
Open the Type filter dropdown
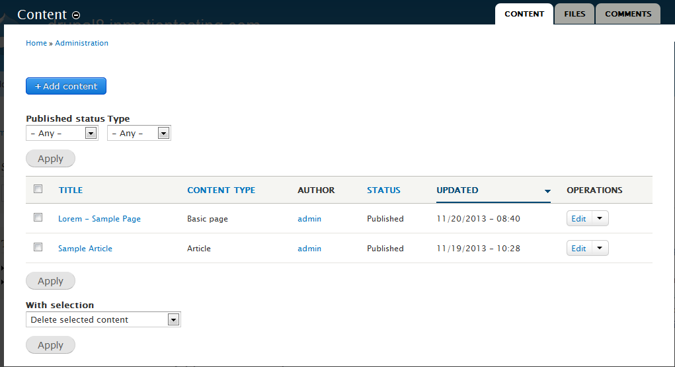pyautogui.click(x=139, y=134)
